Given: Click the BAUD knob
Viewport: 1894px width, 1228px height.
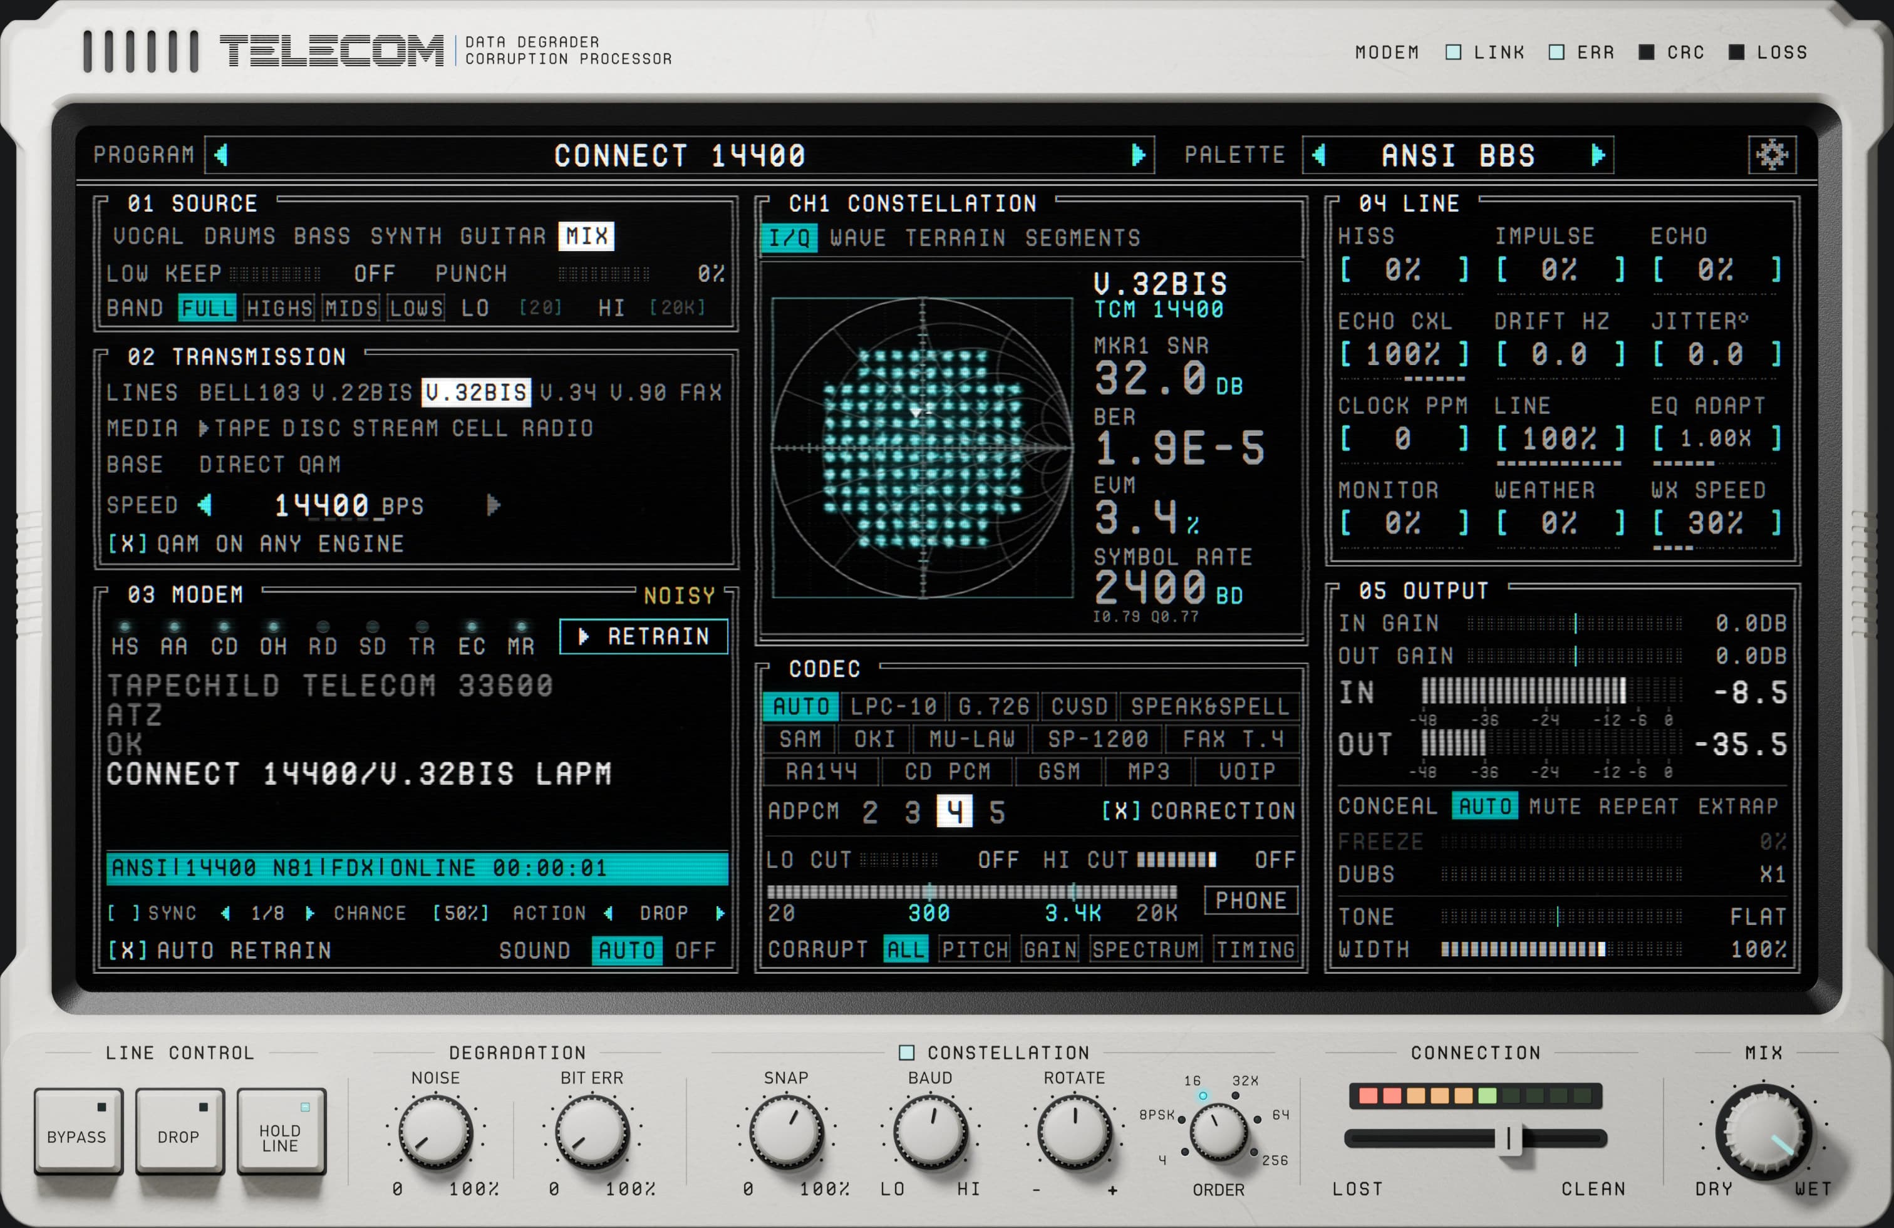Looking at the screenshot, I should point(930,1131).
